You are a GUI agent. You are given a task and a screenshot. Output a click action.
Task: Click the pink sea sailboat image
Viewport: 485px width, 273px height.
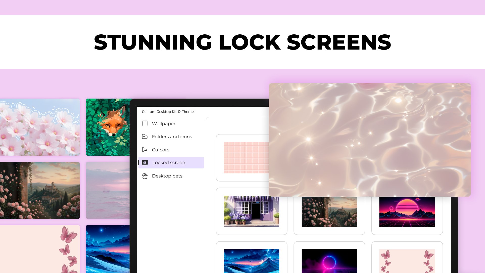[x=108, y=190]
